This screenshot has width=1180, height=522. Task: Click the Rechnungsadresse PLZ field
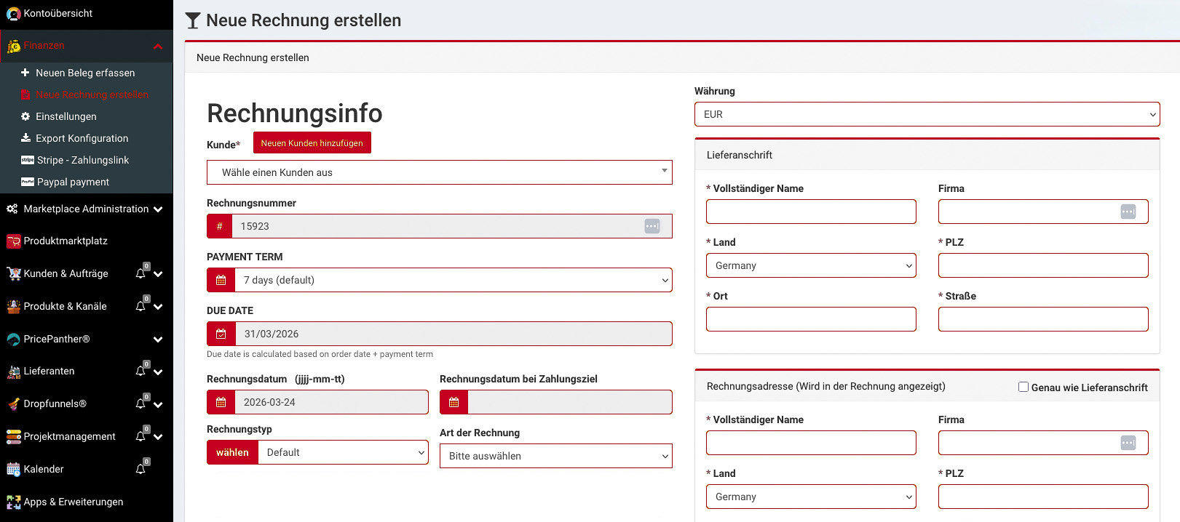coord(1043,497)
